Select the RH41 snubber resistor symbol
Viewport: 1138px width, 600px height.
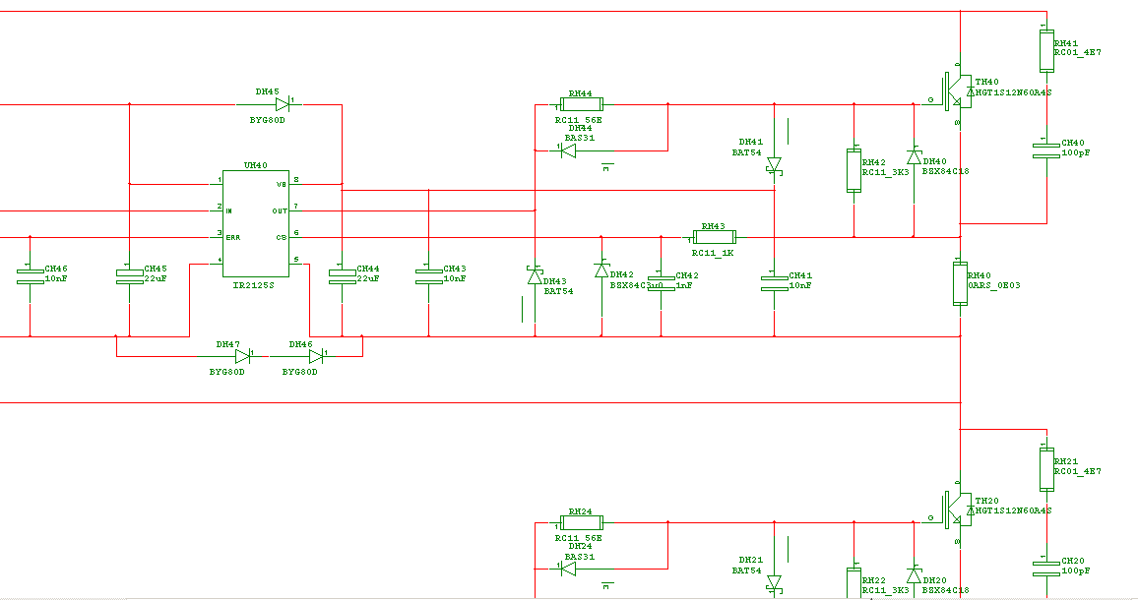(x=1046, y=51)
